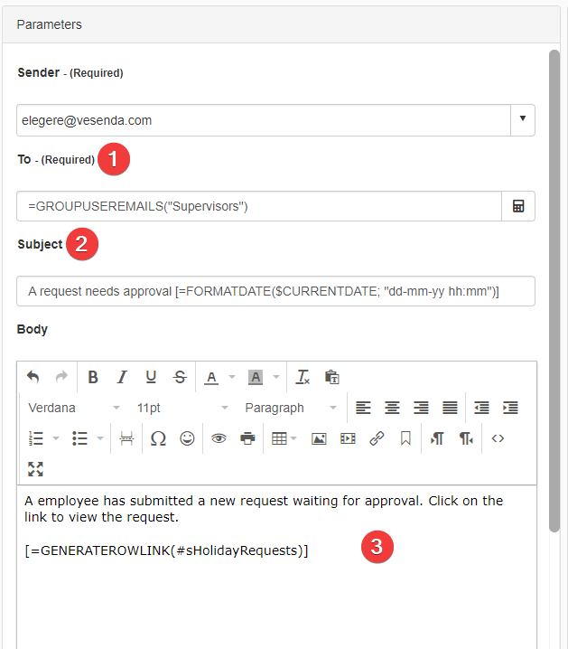Toggle underline formatting in body editor
The height and width of the screenshot is (649, 568).
tap(151, 377)
